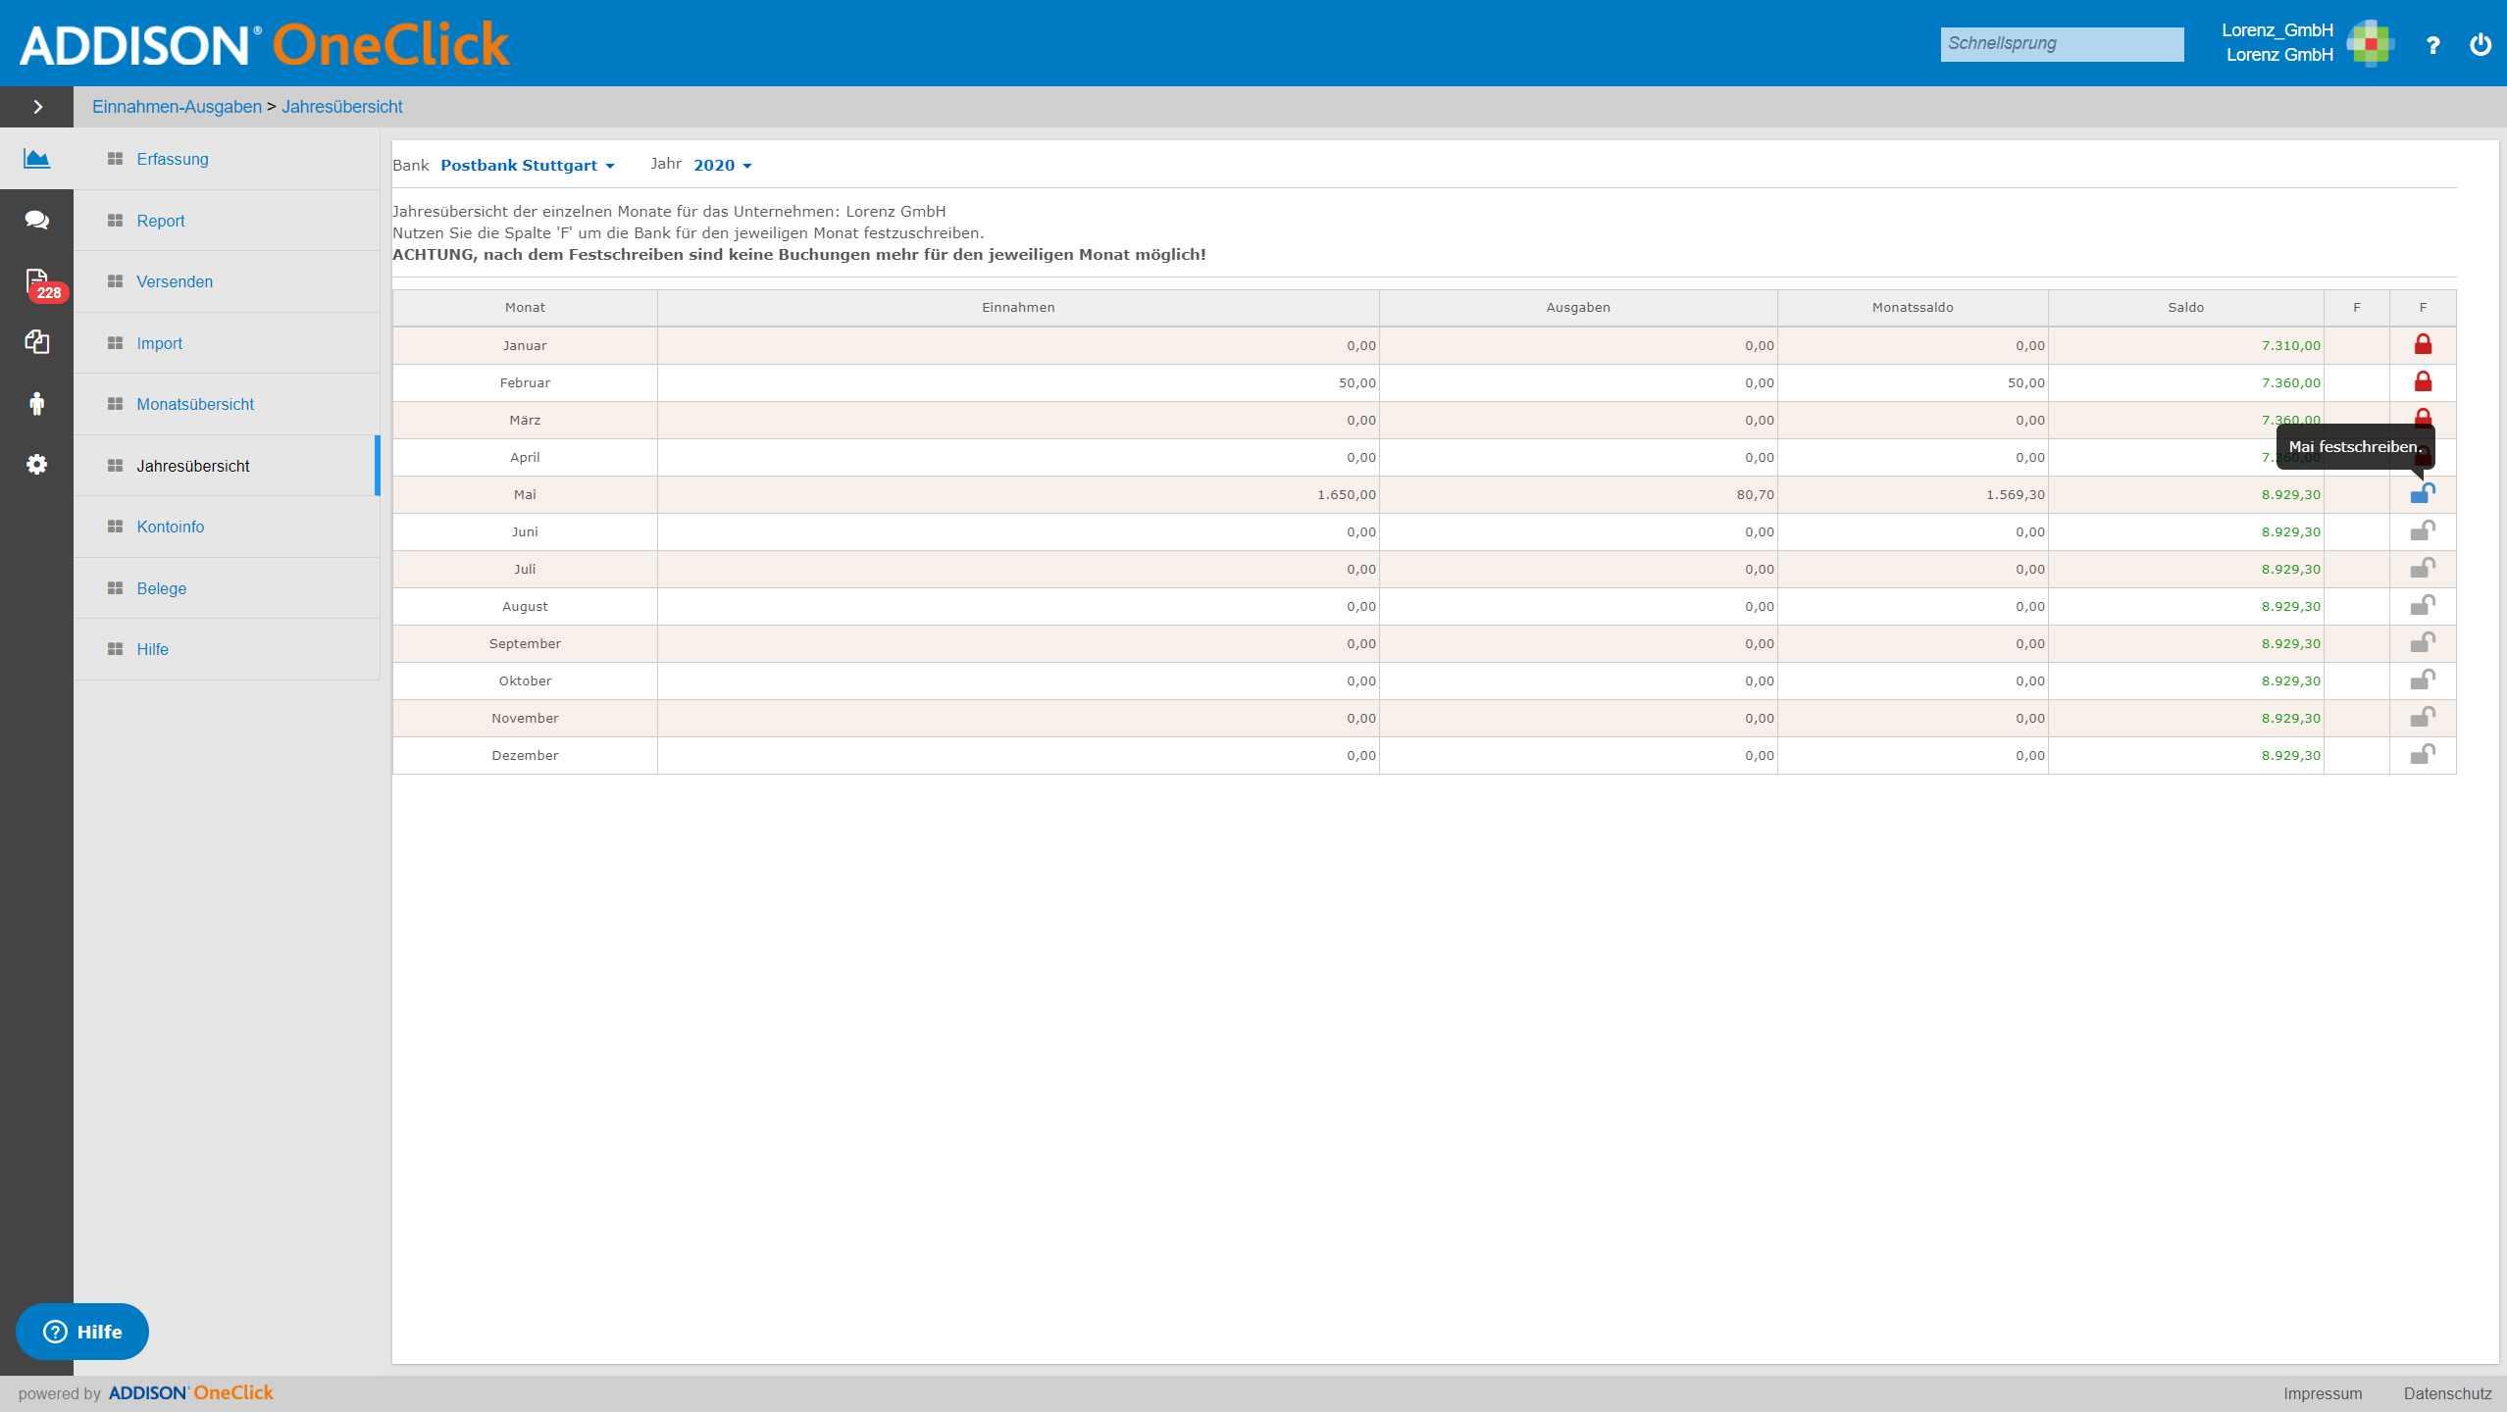Screen dimensions: 2507x1412
Task: Open the copy documents sidebar icon
Action: coord(37,341)
